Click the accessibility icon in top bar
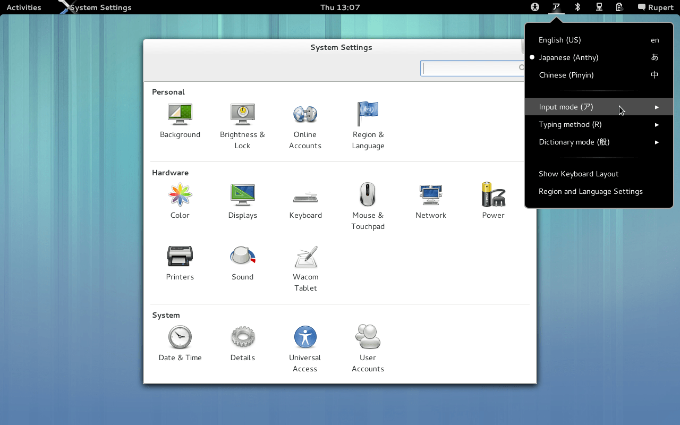 (x=535, y=7)
